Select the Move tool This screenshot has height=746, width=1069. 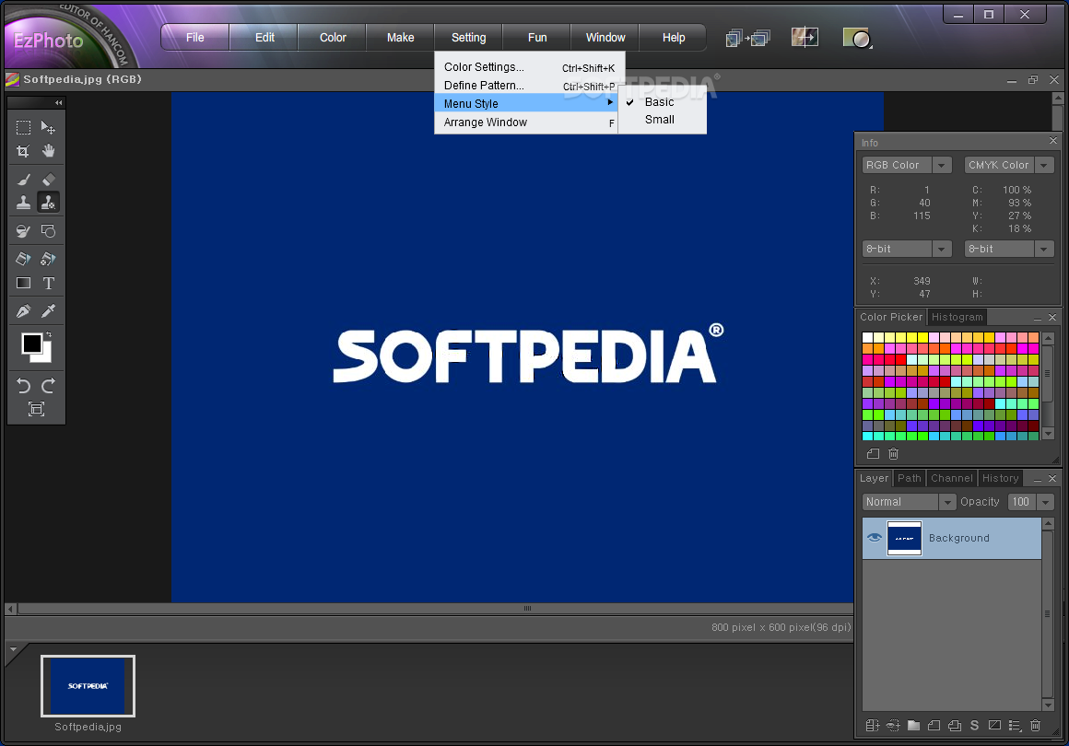[x=49, y=127]
